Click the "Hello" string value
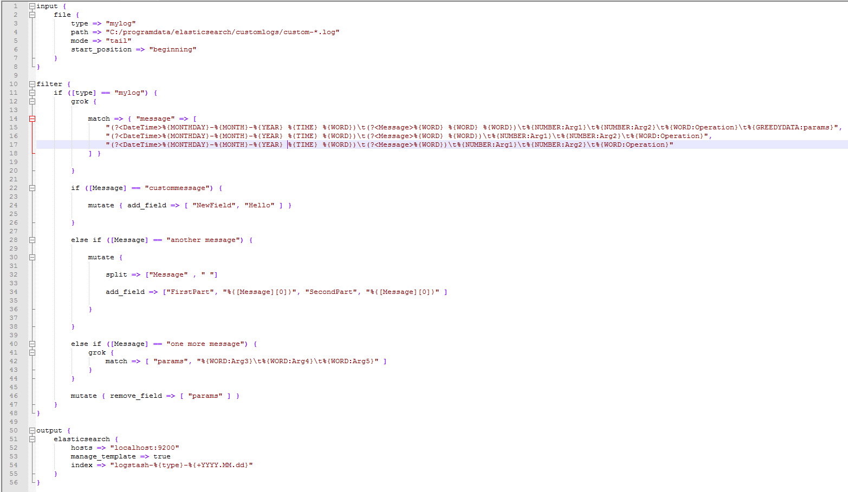848x492 pixels. 260,205
